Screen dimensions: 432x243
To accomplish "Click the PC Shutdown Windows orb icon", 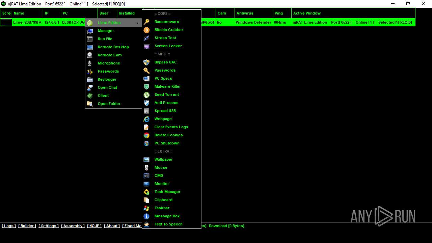I will click(x=146, y=143).
